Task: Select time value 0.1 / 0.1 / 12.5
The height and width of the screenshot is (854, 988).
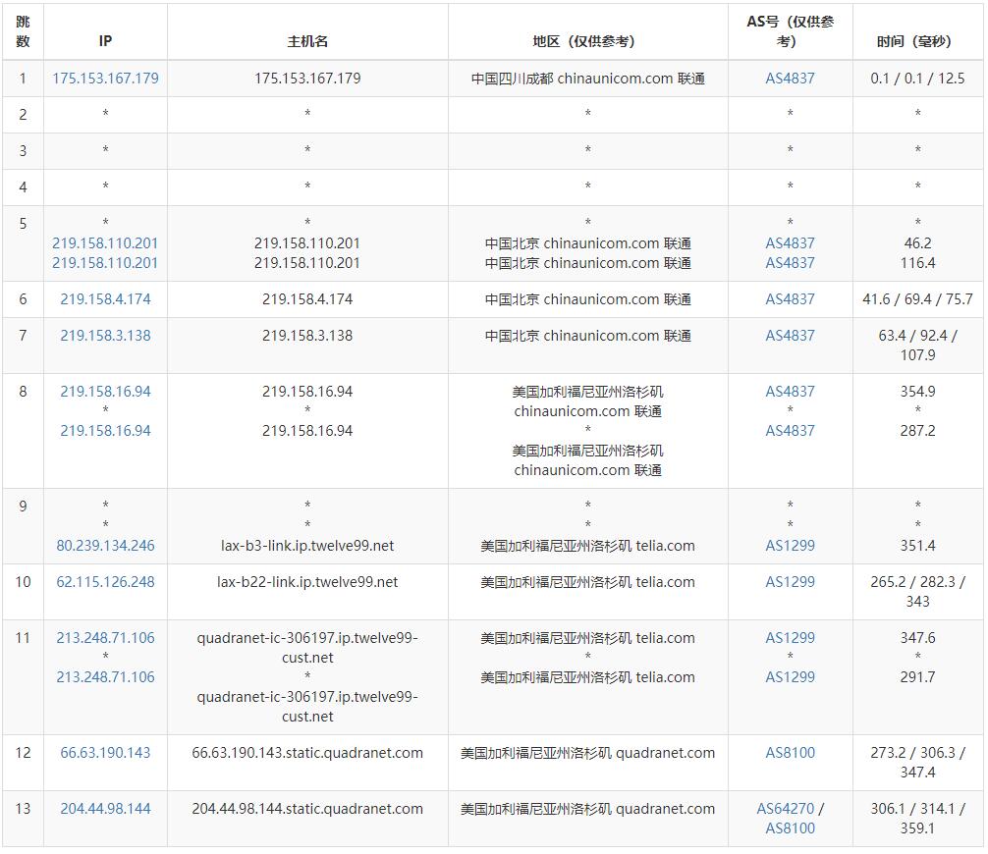Action: point(917,79)
